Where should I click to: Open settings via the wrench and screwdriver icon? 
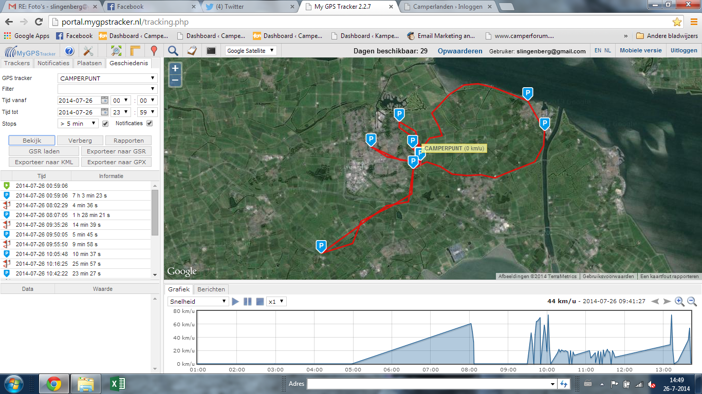tap(88, 51)
